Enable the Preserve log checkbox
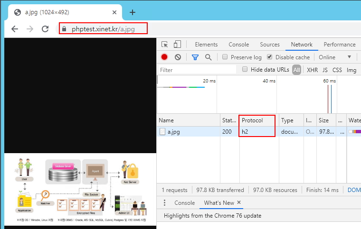361x229 pixels. [x=225, y=57]
